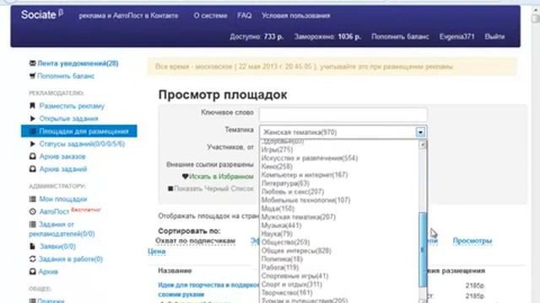Choose Компьютер и интернет(167) option
Screen dimensions: 540x303
(305, 175)
